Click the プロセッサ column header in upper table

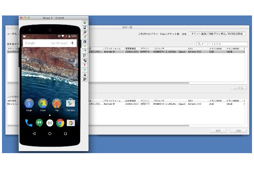tap(159, 48)
